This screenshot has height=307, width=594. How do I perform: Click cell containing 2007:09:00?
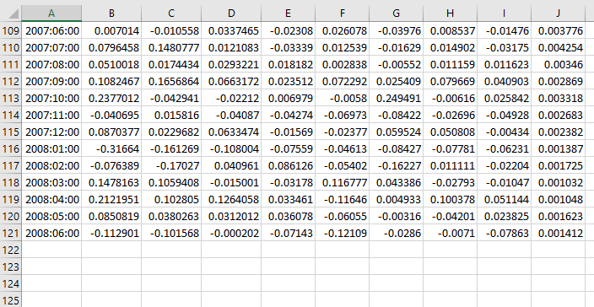tap(51, 81)
